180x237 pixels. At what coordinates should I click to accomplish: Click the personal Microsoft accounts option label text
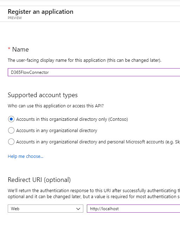click(98, 142)
